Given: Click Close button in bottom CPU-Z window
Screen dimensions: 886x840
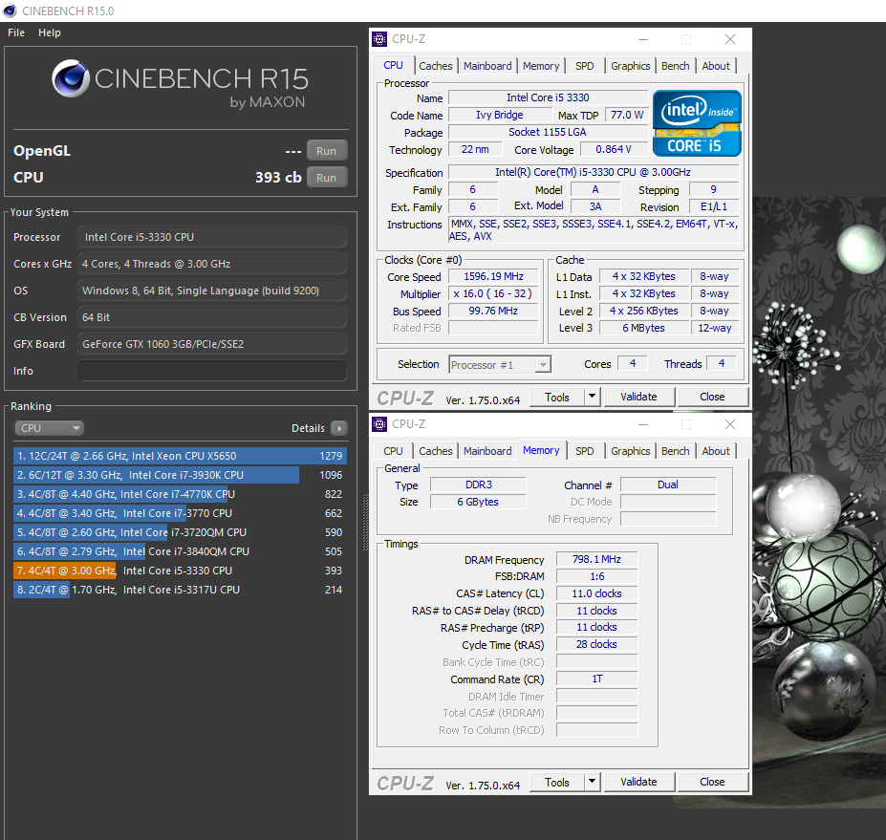Looking at the screenshot, I should point(712,782).
